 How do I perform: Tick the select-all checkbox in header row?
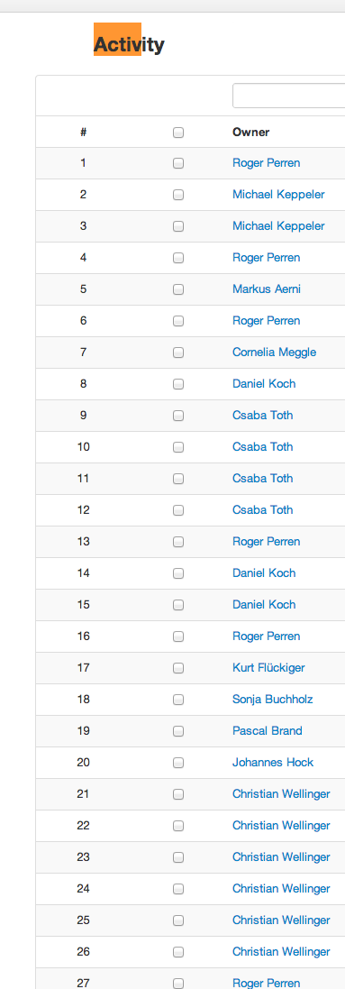pos(177,133)
